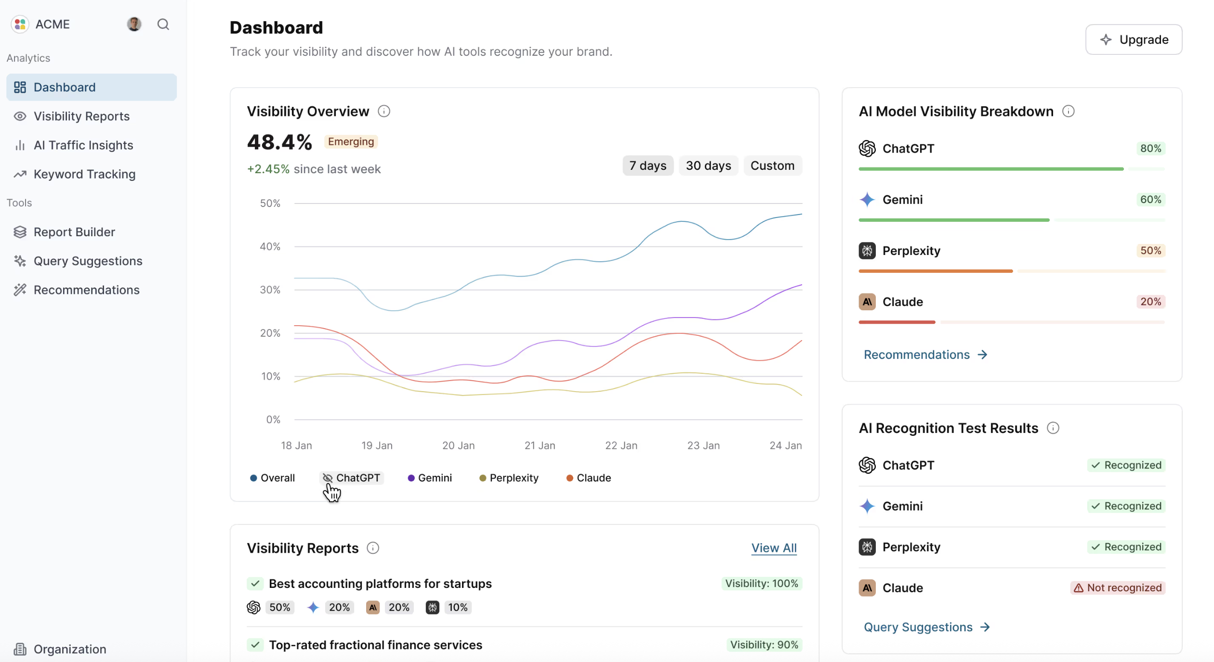
Task: Select the 30 days range tab
Action: point(708,165)
